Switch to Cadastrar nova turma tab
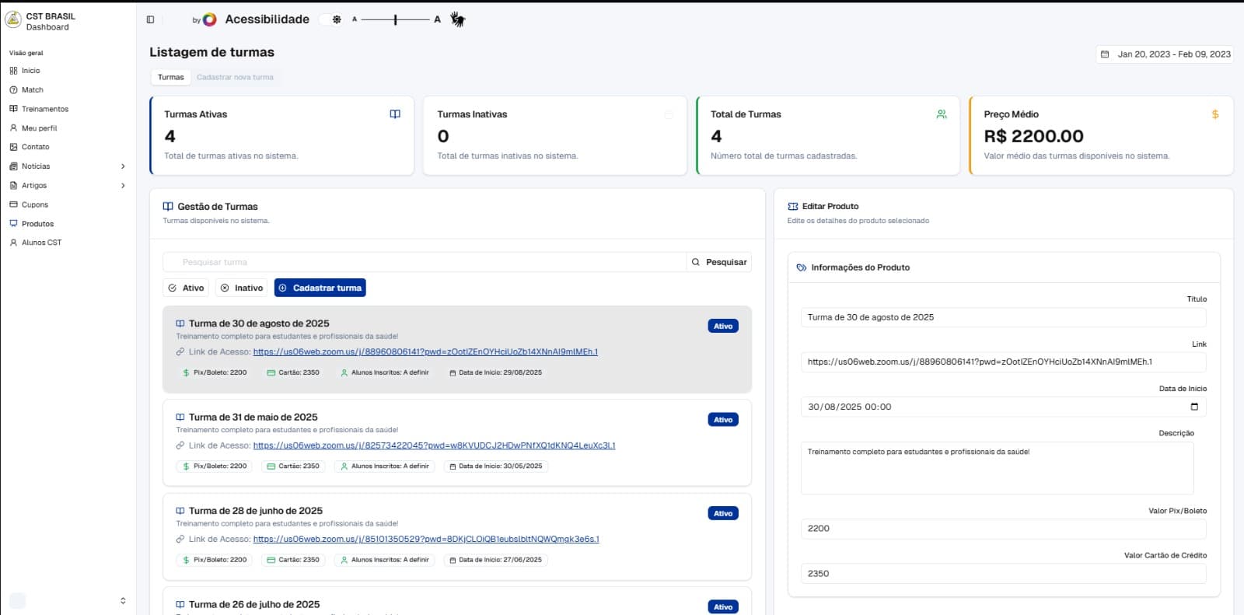Viewport: 1244px width, 615px height. click(235, 78)
